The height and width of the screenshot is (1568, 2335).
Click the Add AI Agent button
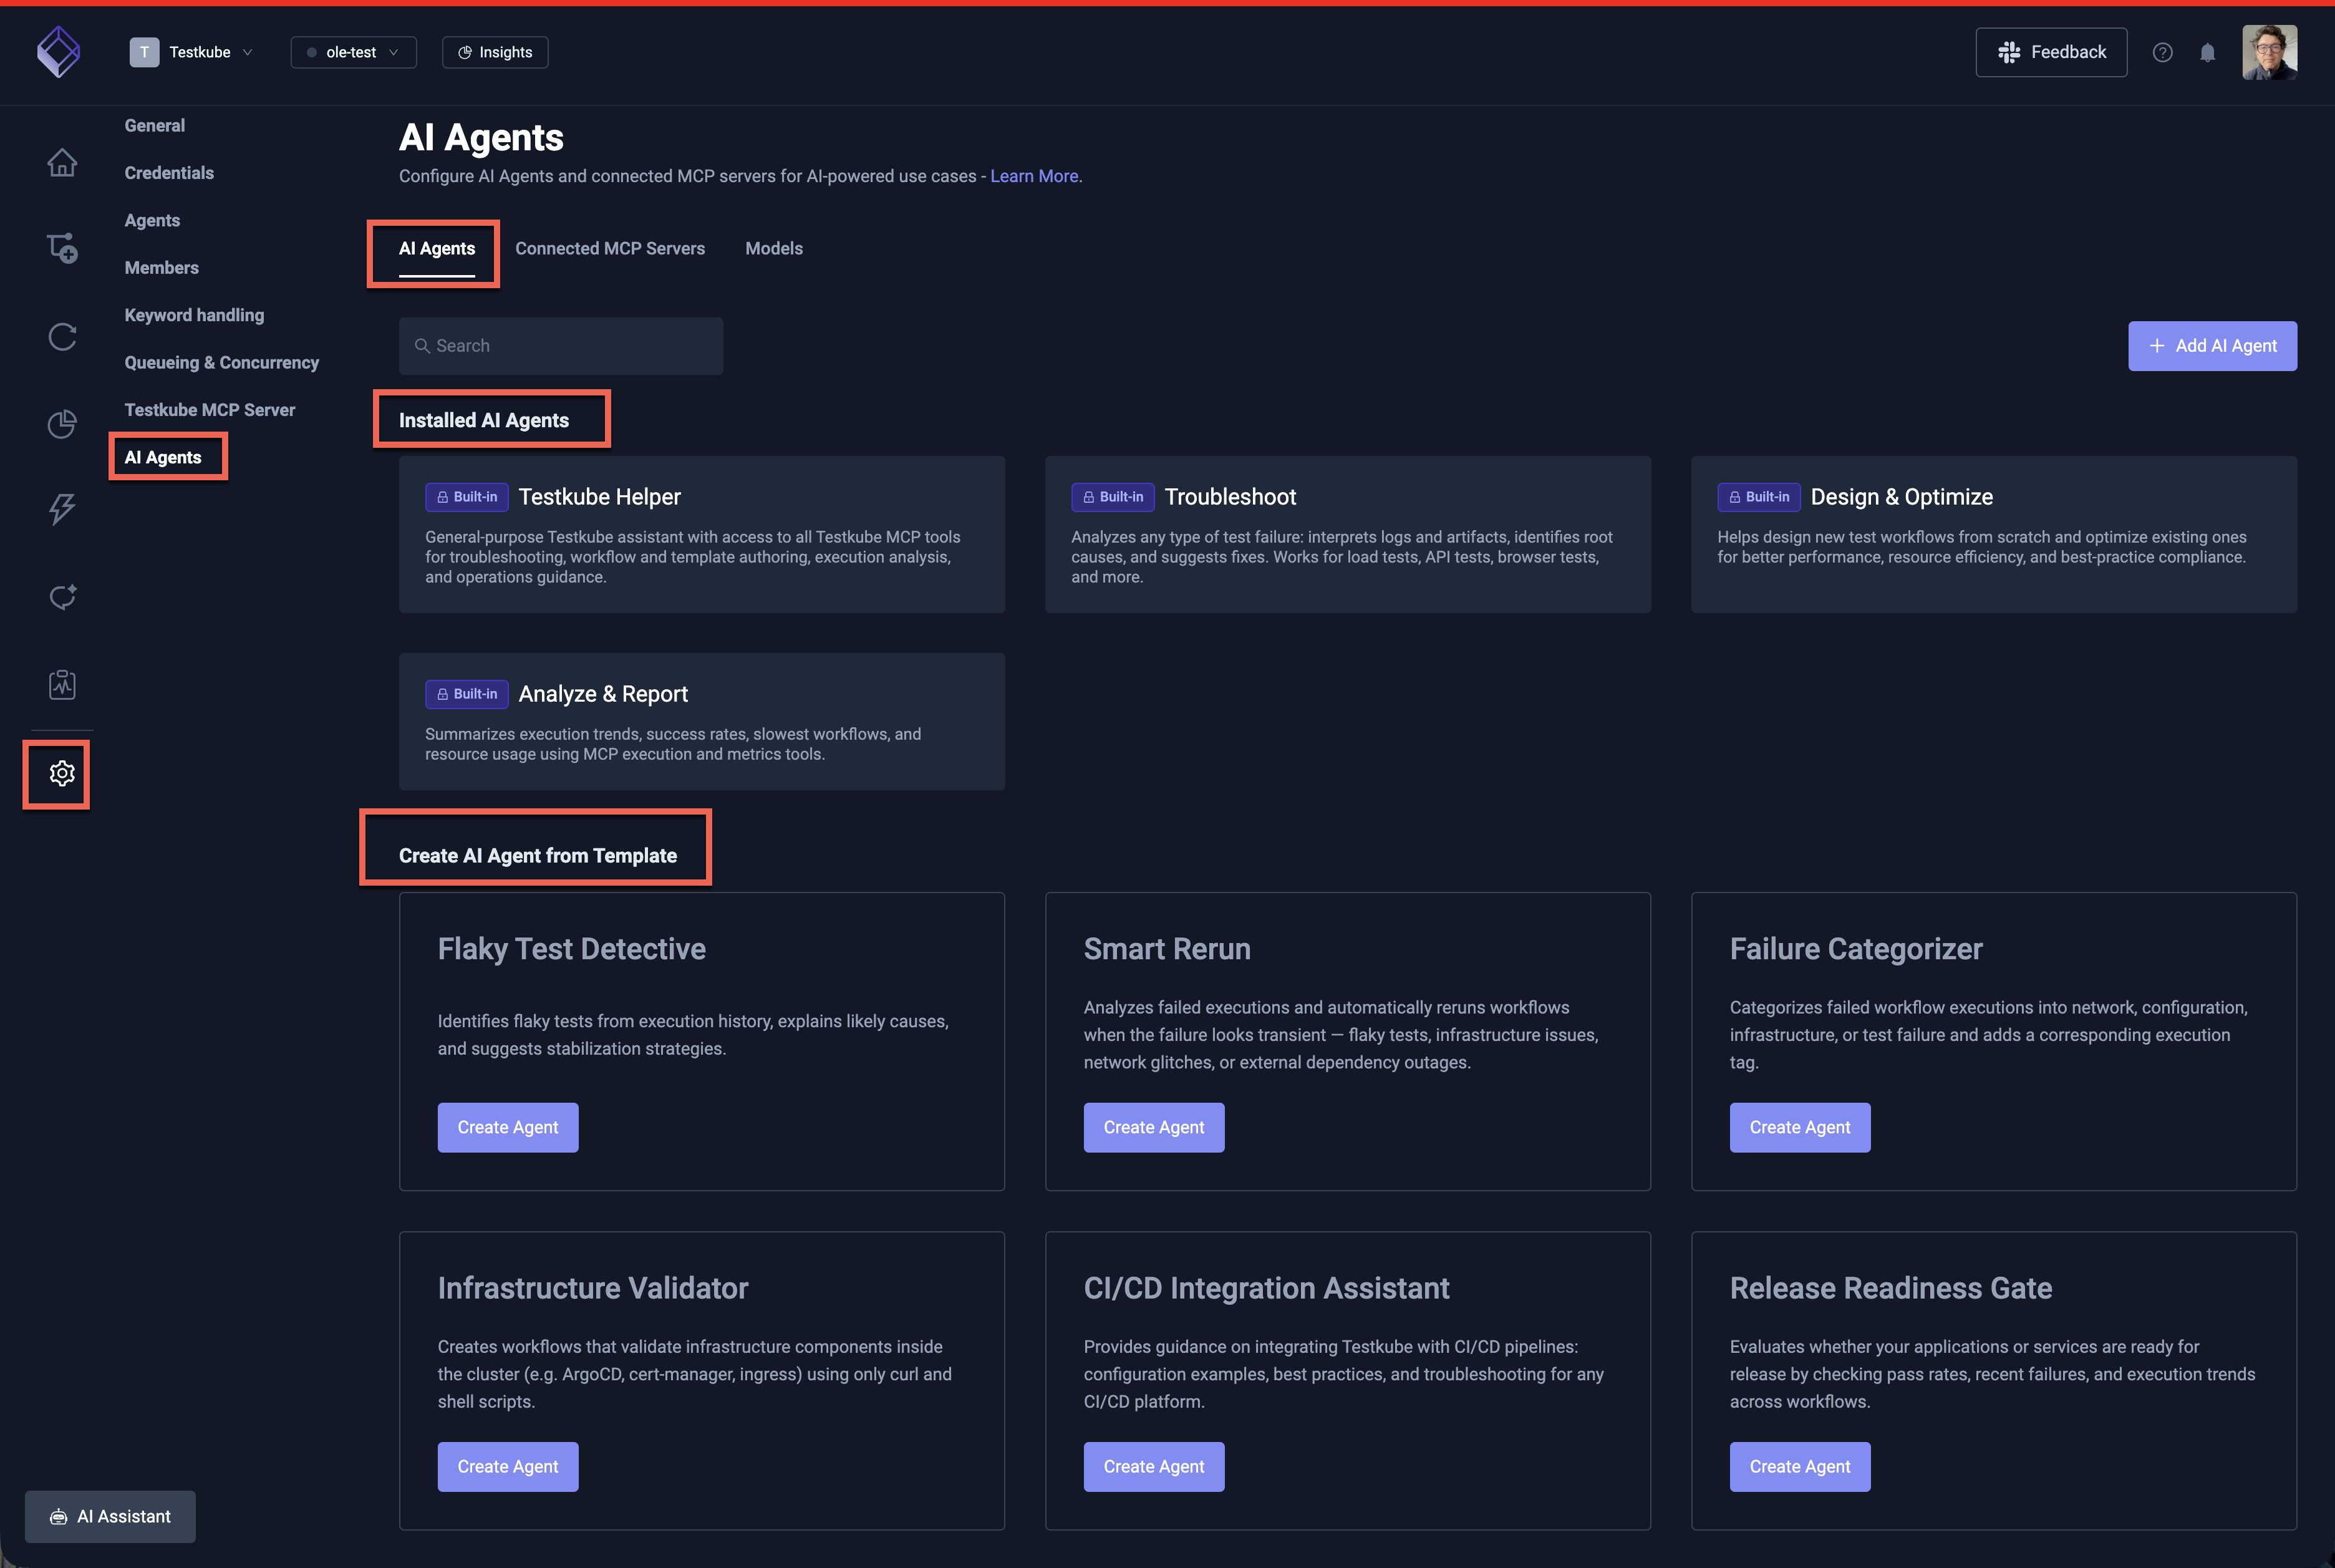pyautogui.click(x=2212, y=345)
